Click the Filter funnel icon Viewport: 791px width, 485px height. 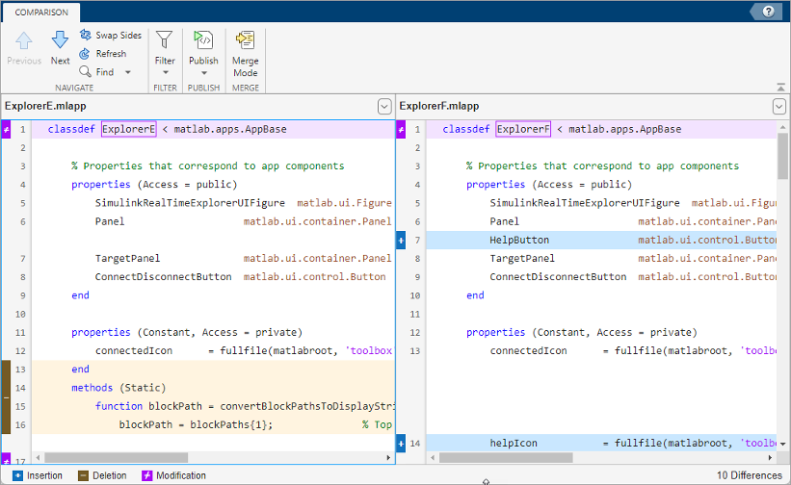tap(165, 40)
